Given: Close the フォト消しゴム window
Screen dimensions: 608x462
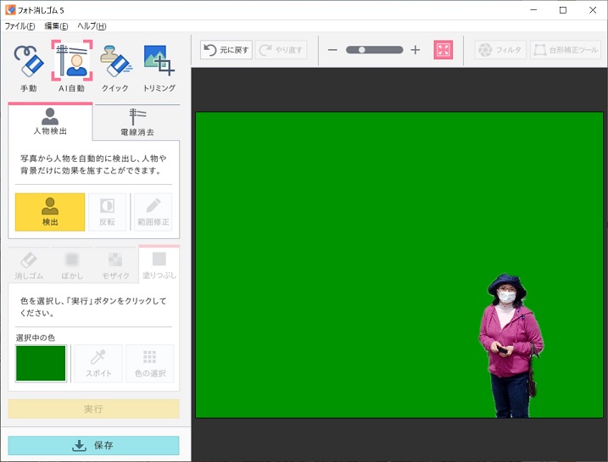Looking at the screenshot, I should 593,10.
